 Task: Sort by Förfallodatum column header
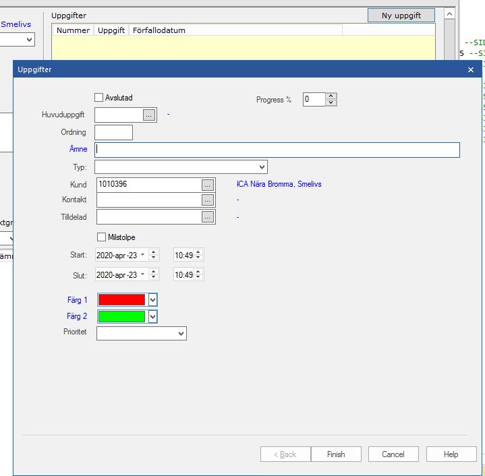click(235, 30)
